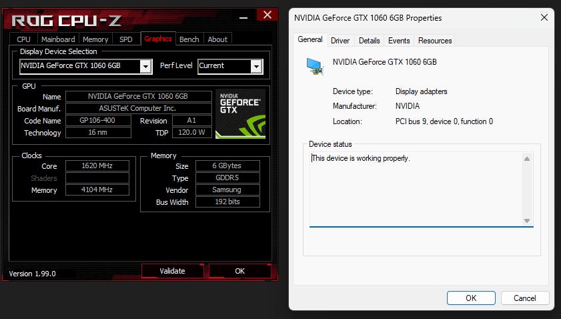Viewport: 561px width, 319px height.
Task: Close the ROG CPU-Z window
Action: point(267,15)
